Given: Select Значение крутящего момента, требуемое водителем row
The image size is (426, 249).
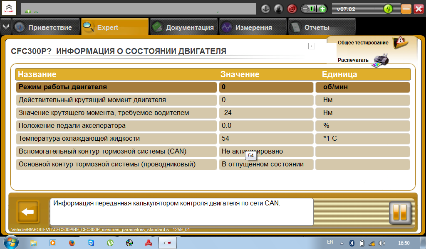Looking at the screenshot, I should [116, 113].
